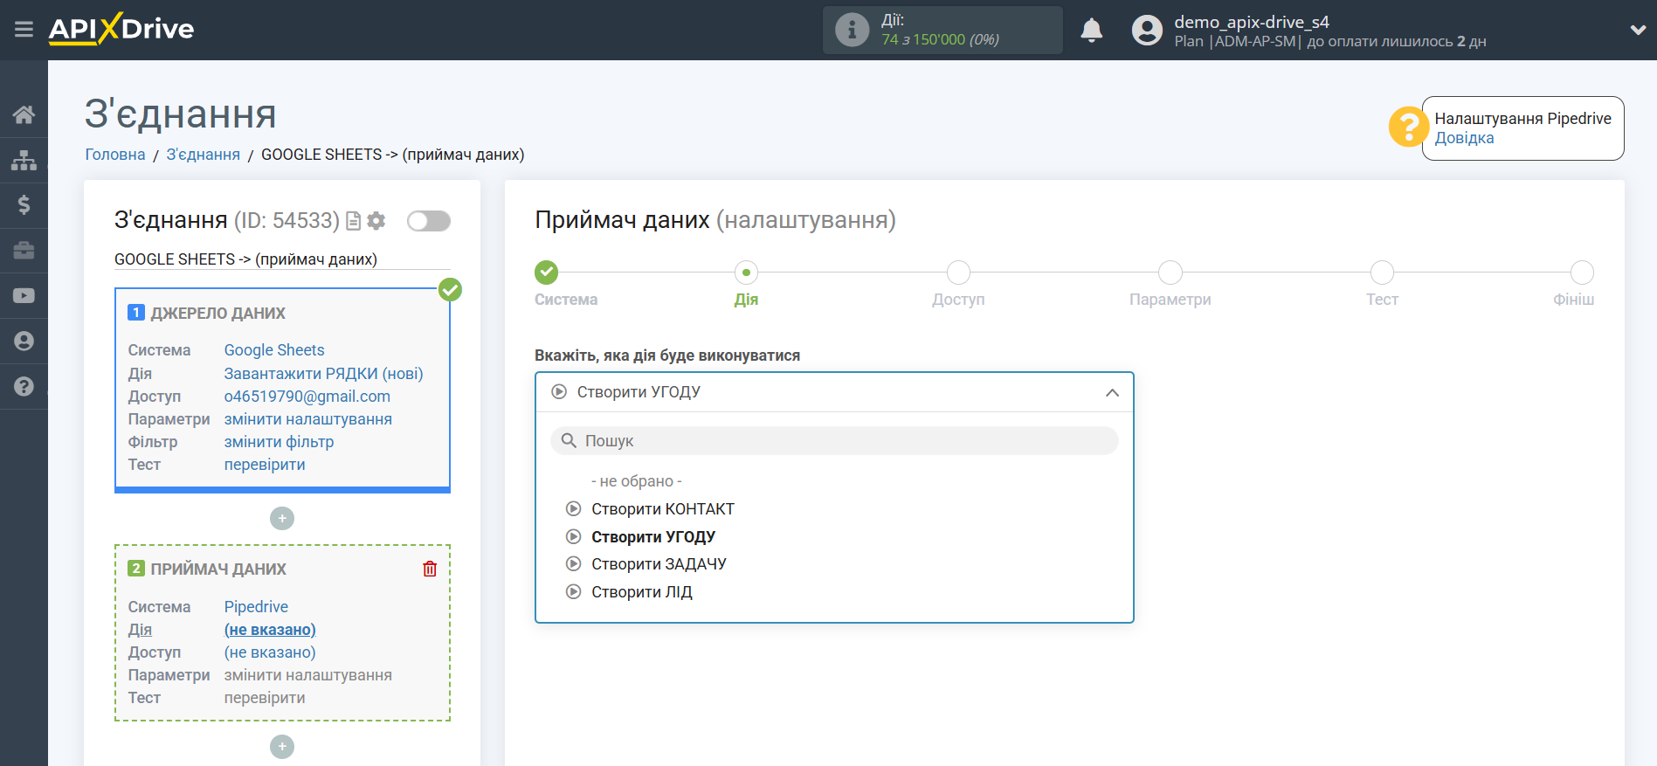
Task: Go to Головна breadcrumb
Action: coord(115,155)
